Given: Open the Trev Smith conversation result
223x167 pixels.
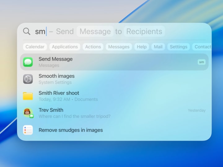Looking at the screenshot, I should [x=114, y=113].
